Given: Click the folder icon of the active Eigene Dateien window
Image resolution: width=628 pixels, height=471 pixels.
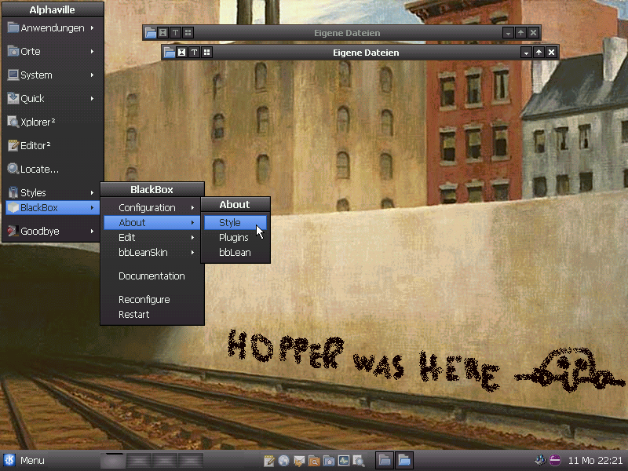Looking at the screenshot, I should tap(170, 53).
